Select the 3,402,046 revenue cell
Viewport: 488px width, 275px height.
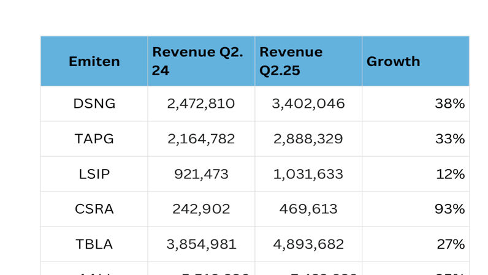click(x=308, y=104)
